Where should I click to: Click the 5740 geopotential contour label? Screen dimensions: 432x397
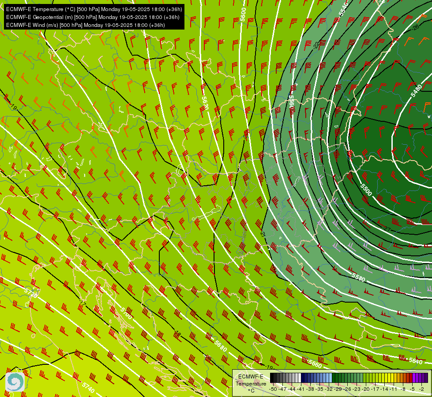(88, 387)
